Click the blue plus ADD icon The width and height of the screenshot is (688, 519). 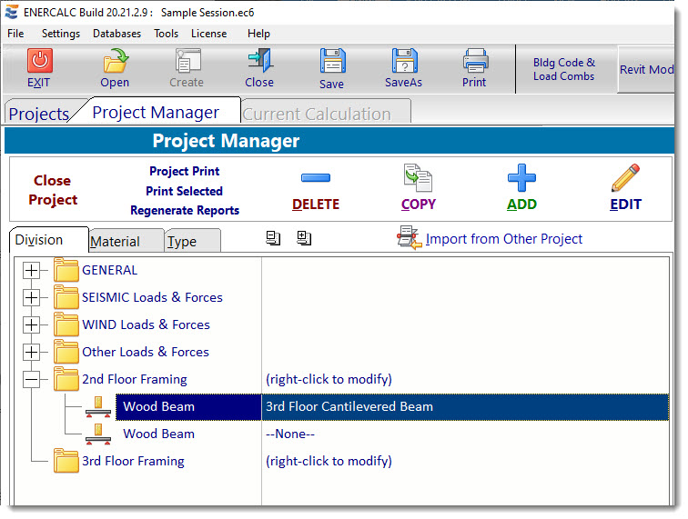(x=521, y=176)
